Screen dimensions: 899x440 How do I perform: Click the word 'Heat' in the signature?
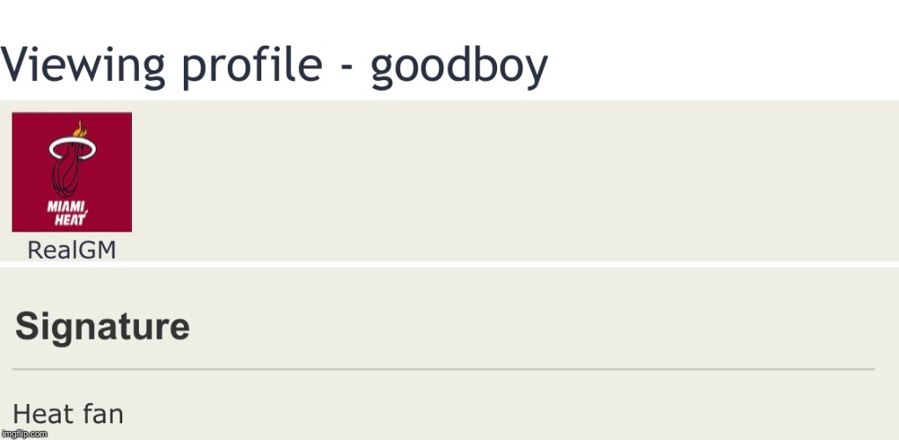point(43,414)
